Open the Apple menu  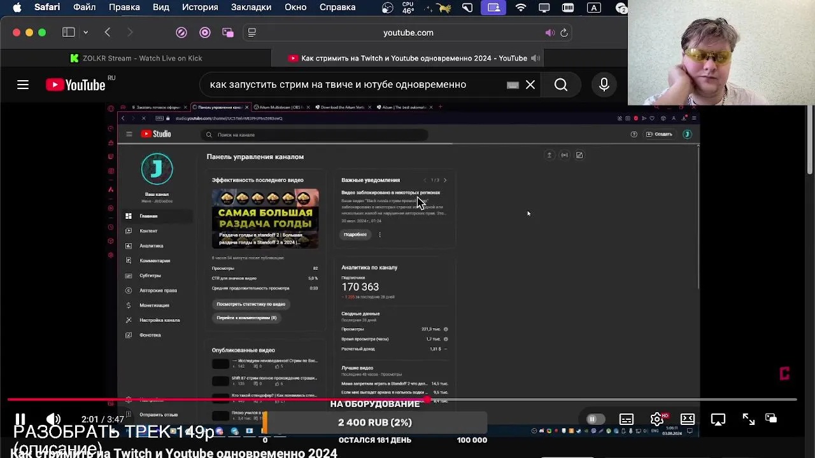click(x=17, y=8)
